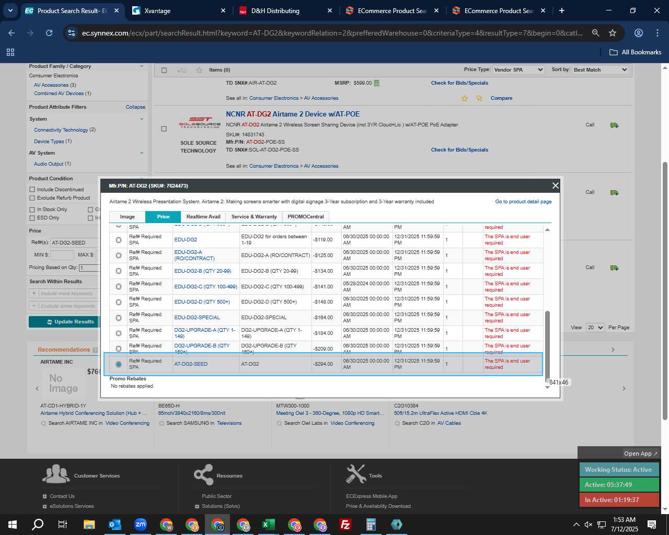Check the Include Discontinued checkbox
669x535 pixels.
click(32, 190)
